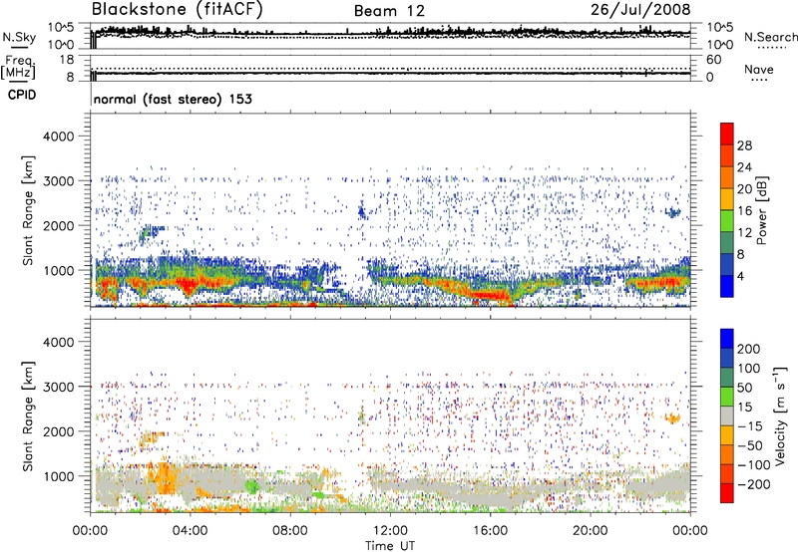
Task: Select the '50' value on the Velocity scale
Action: coord(744,388)
